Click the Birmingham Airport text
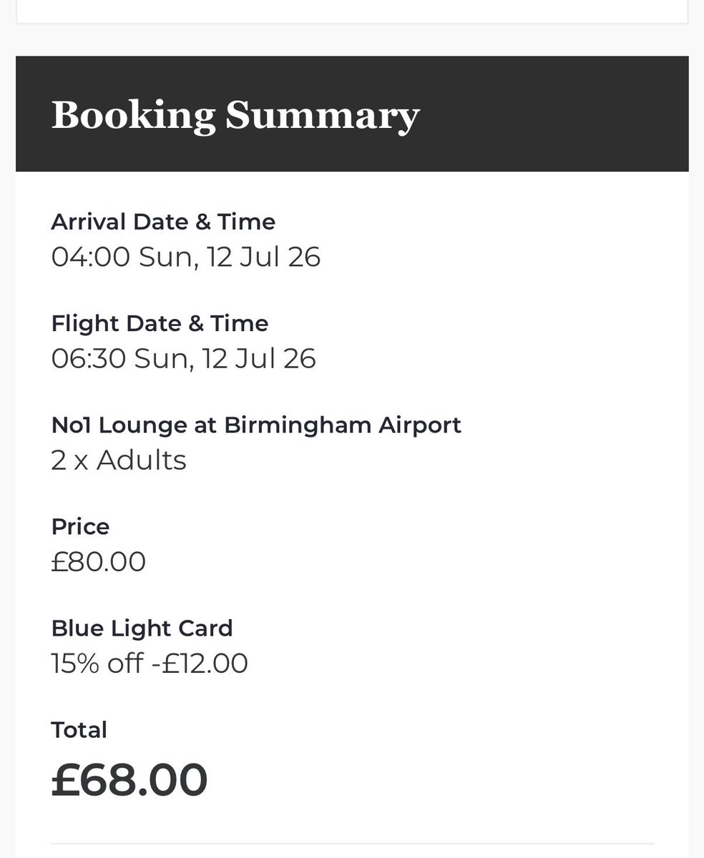This screenshot has height=858, width=704. pos(343,425)
